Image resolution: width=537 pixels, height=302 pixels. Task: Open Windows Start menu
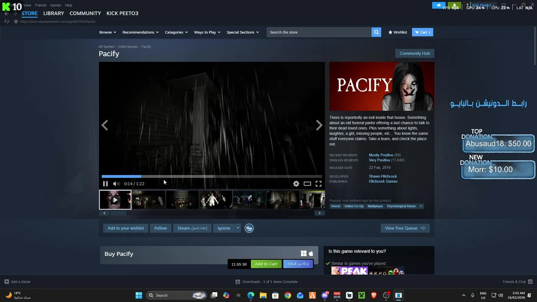pos(139,295)
